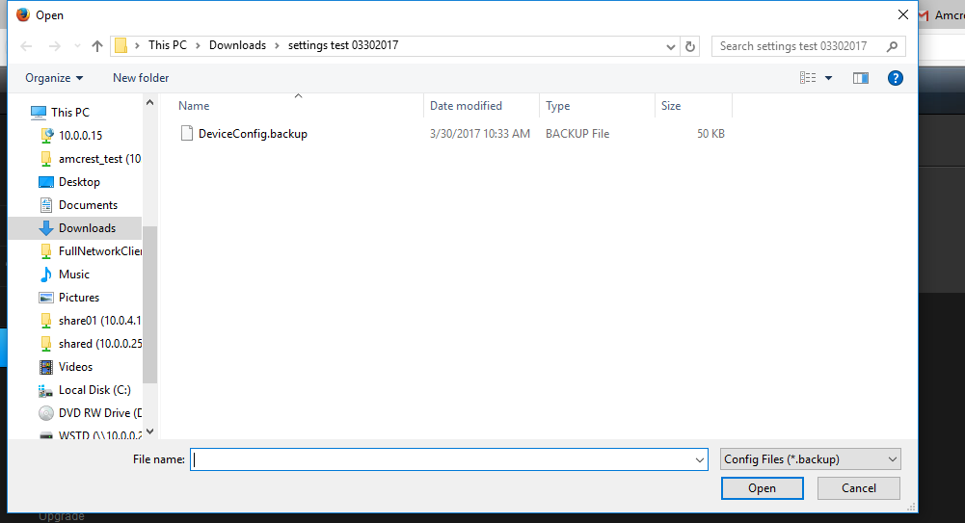This screenshot has height=523, width=965.
Task: Toggle the preview pane
Action: (860, 78)
